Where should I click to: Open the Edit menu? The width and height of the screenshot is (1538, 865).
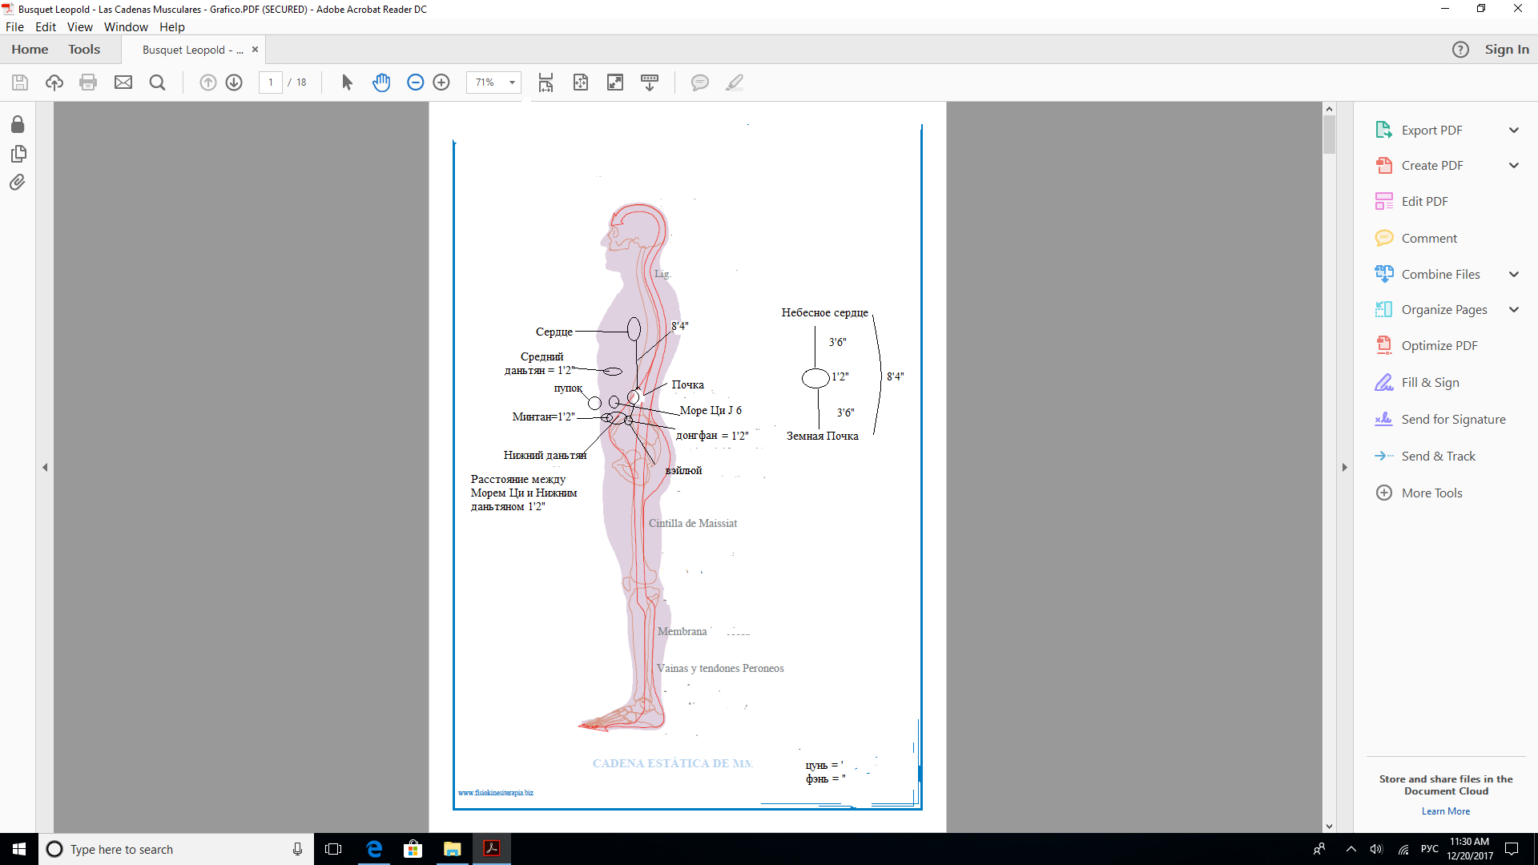[x=46, y=26]
